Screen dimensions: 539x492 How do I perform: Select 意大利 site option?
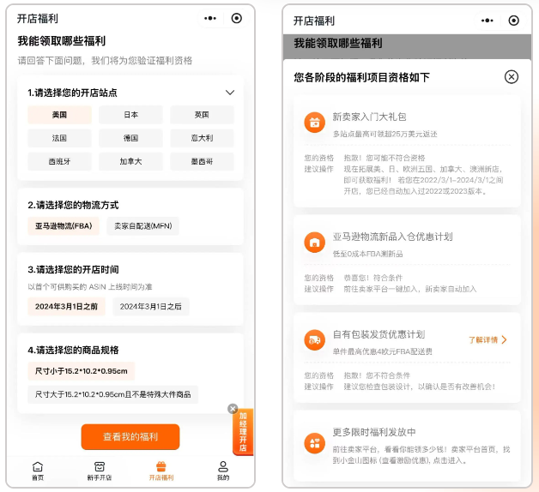pos(202,138)
